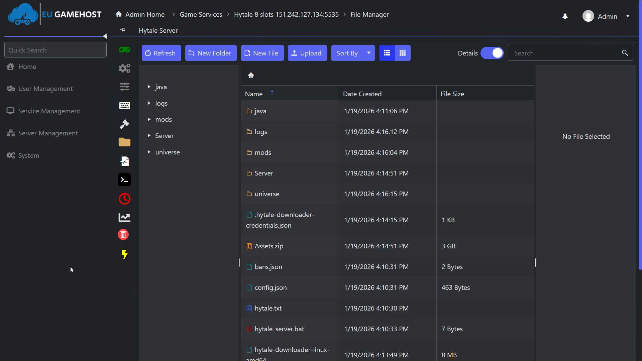Image resolution: width=642 pixels, height=361 pixels.
Task: Open the analytics chart icon in the sidebar
Action: click(124, 217)
